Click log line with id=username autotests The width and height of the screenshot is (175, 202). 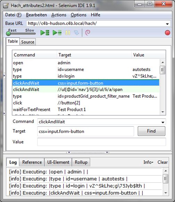85,179
